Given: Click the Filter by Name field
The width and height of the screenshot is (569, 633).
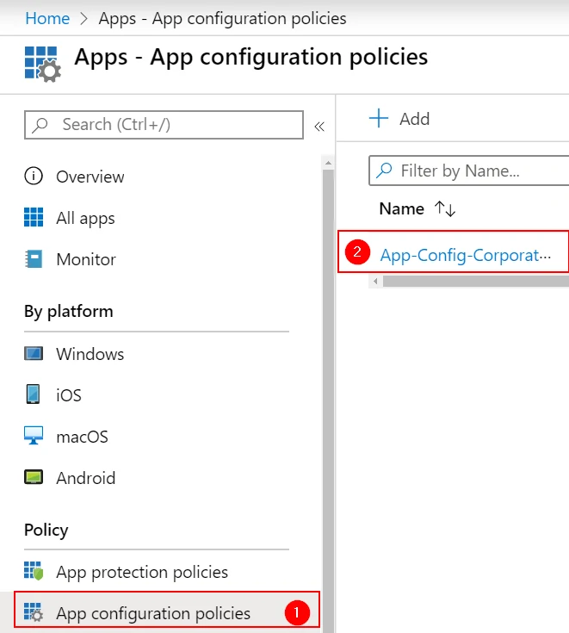Looking at the screenshot, I should click(469, 171).
